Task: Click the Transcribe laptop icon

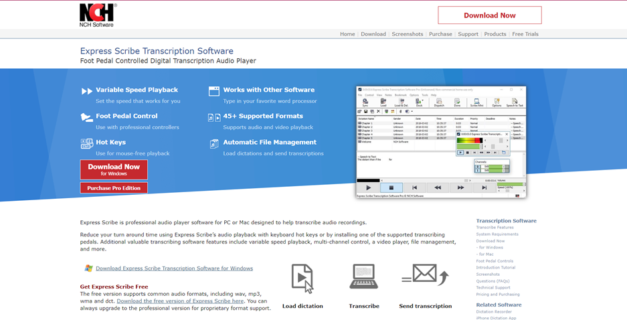Action: [x=364, y=277]
